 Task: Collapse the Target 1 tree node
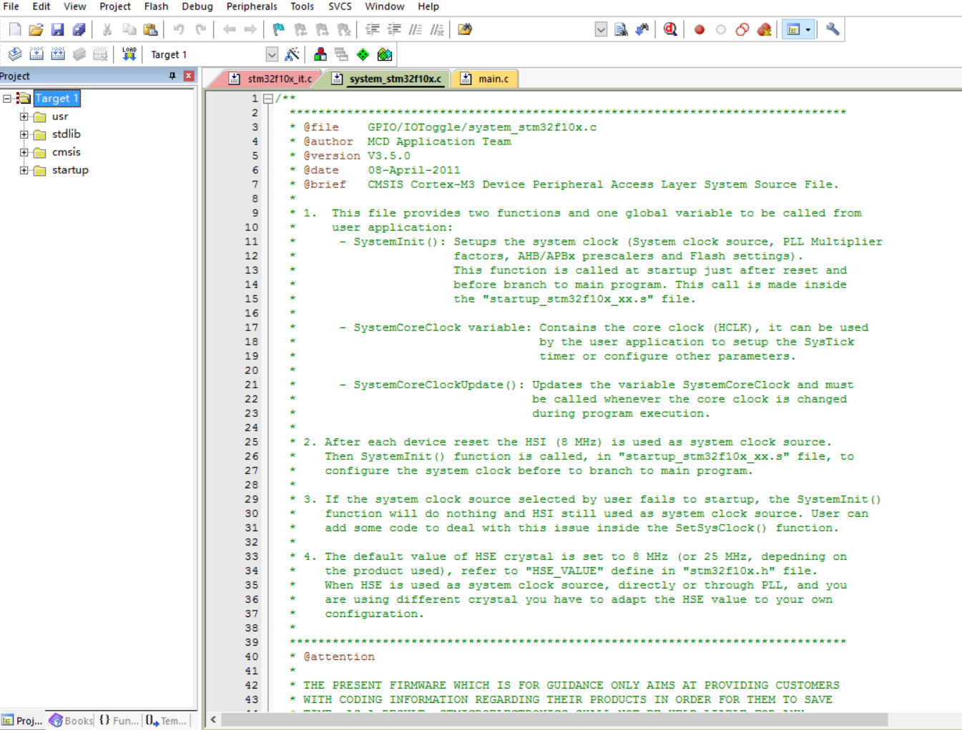pos(7,99)
